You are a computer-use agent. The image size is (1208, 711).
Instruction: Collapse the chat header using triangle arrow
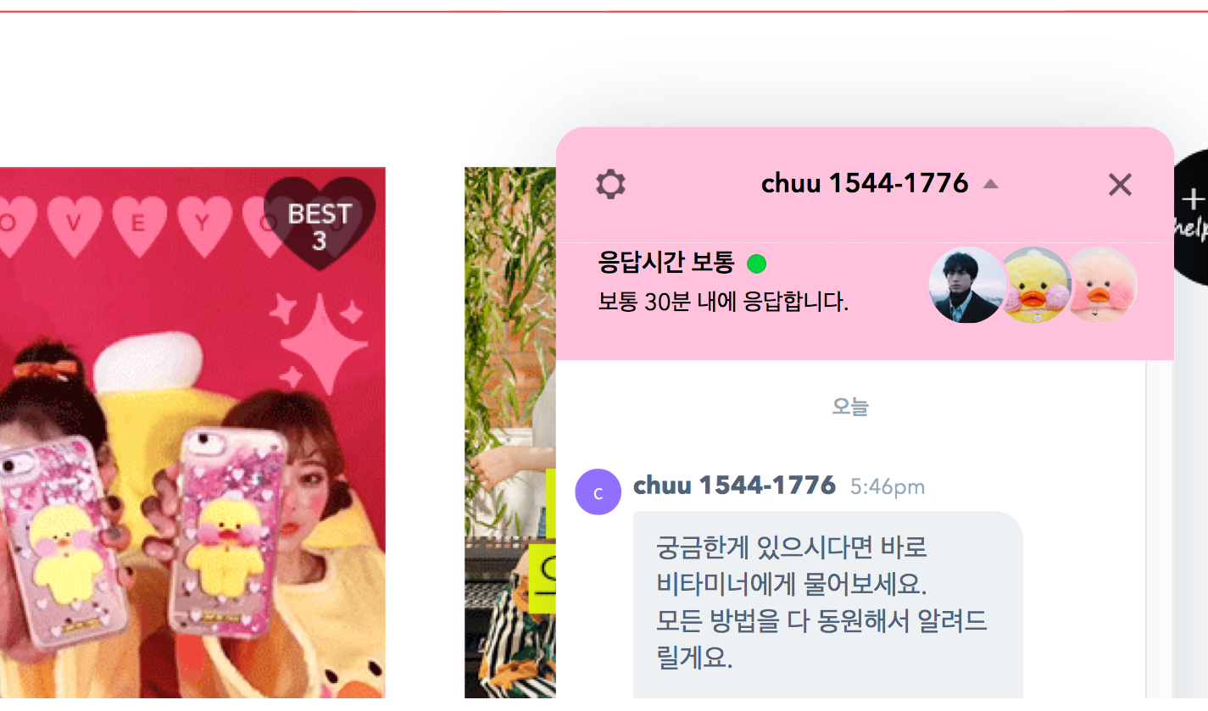pyautogui.click(x=990, y=184)
